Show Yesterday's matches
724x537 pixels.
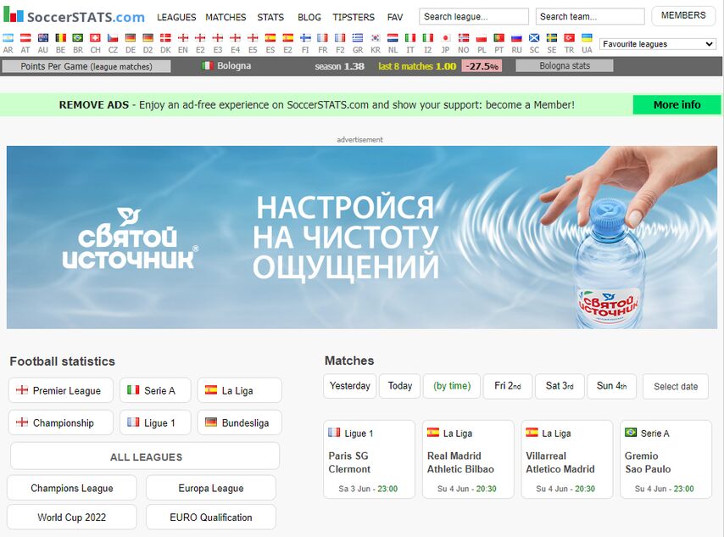pyautogui.click(x=350, y=386)
